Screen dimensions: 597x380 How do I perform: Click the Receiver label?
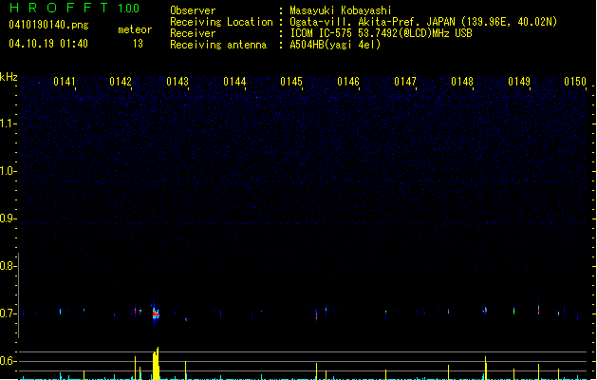point(193,33)
